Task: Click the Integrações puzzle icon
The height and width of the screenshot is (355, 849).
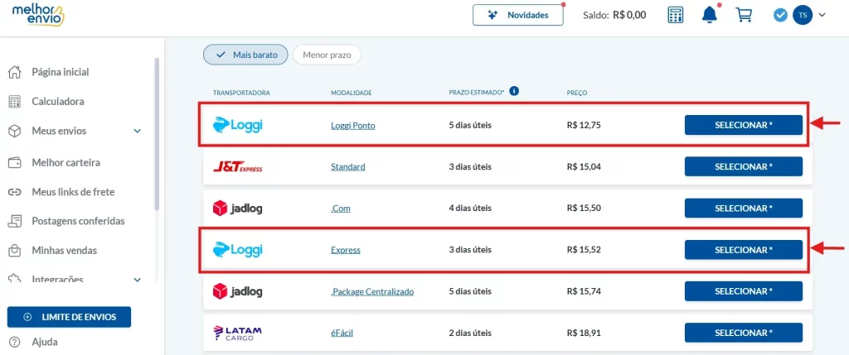Action: pos(15,279)
